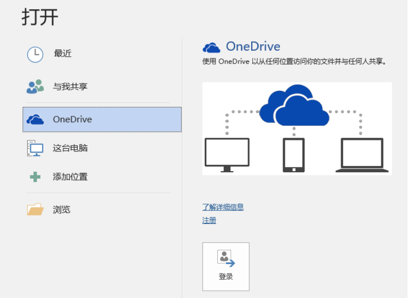Click the green plus icon to add location
The width and height of the screenshot is (408, 298).
(35, 177)
